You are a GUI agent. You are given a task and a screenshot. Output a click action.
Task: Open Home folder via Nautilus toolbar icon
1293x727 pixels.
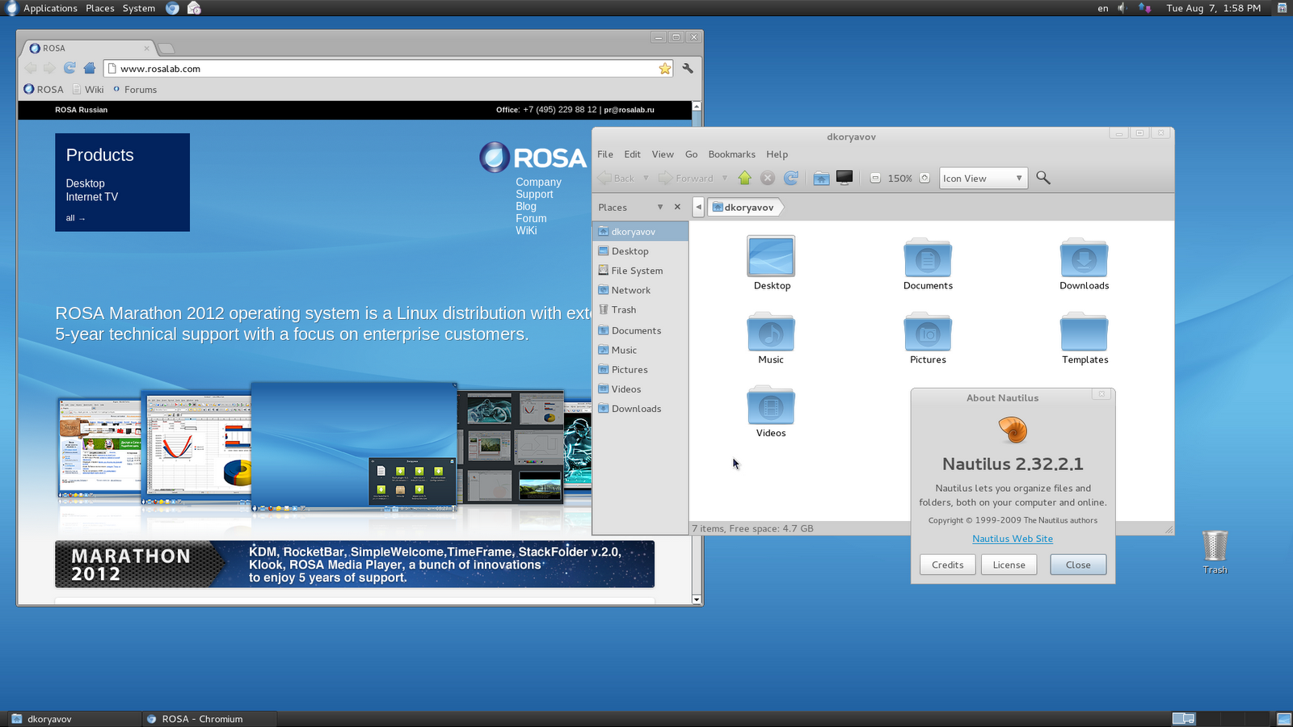821,178
